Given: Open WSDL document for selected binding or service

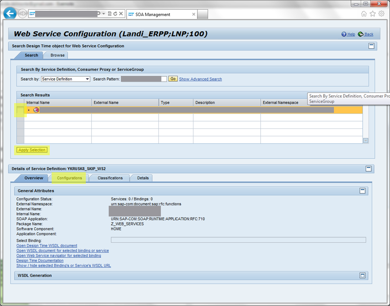Looking at the screenshot, I should pyautogui.click(x=62, y=251).
